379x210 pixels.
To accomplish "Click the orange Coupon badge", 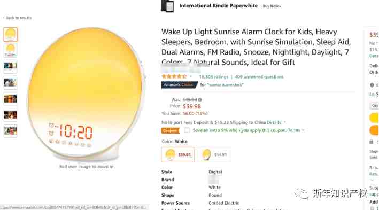I will pyautogui.click(x=170, y=130).
